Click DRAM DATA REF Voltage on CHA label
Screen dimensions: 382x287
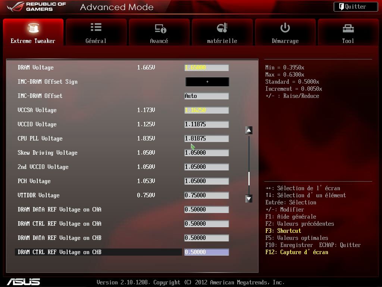click(59, 209)
